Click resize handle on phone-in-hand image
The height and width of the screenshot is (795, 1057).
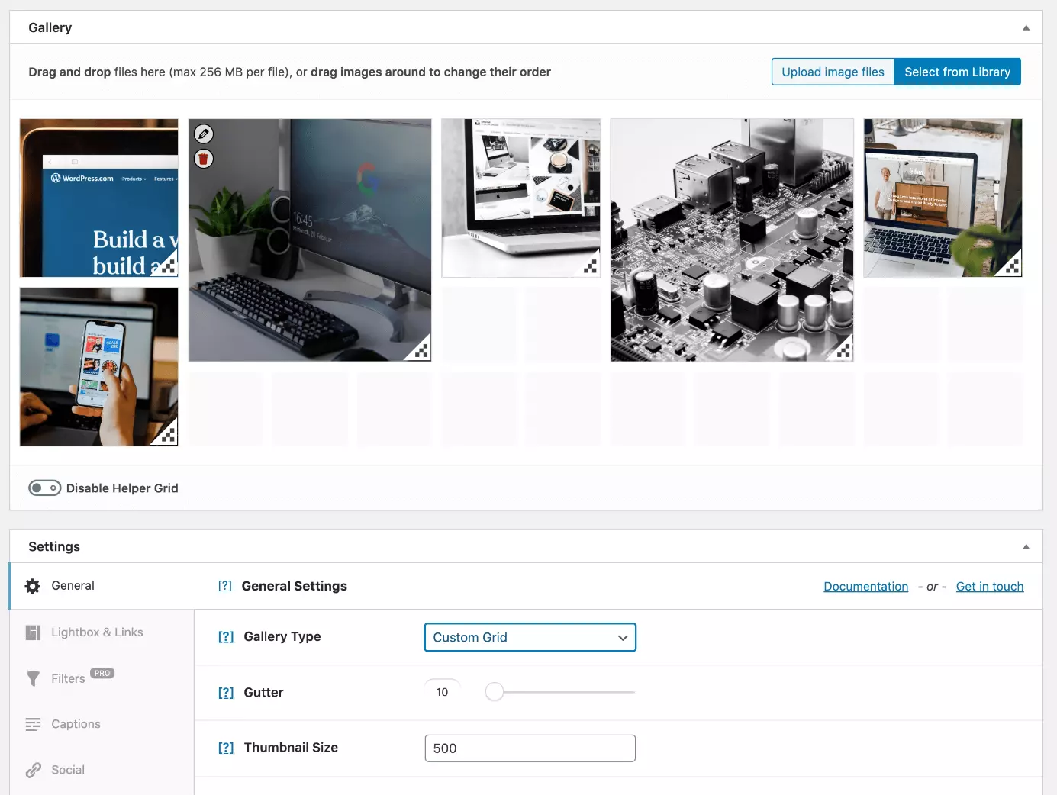click(x=169, y=436)
